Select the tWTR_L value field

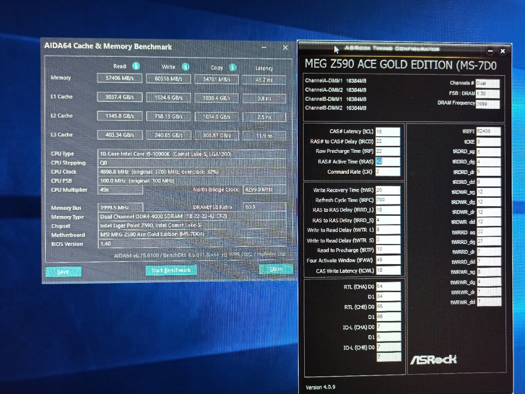(x=388, y=230)
